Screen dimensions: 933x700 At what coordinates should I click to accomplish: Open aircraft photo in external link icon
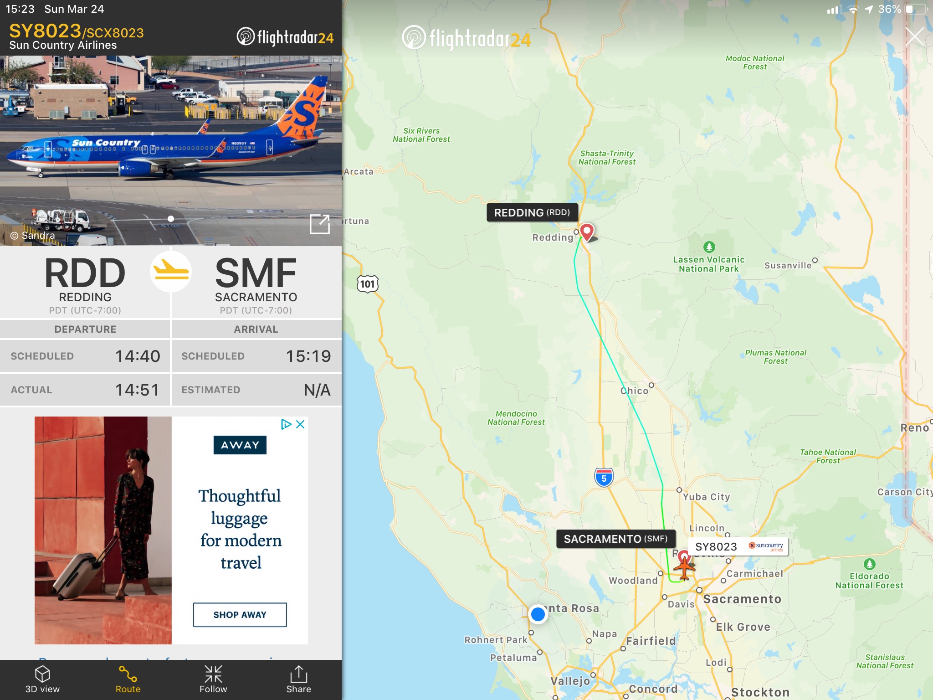point(320,224)
